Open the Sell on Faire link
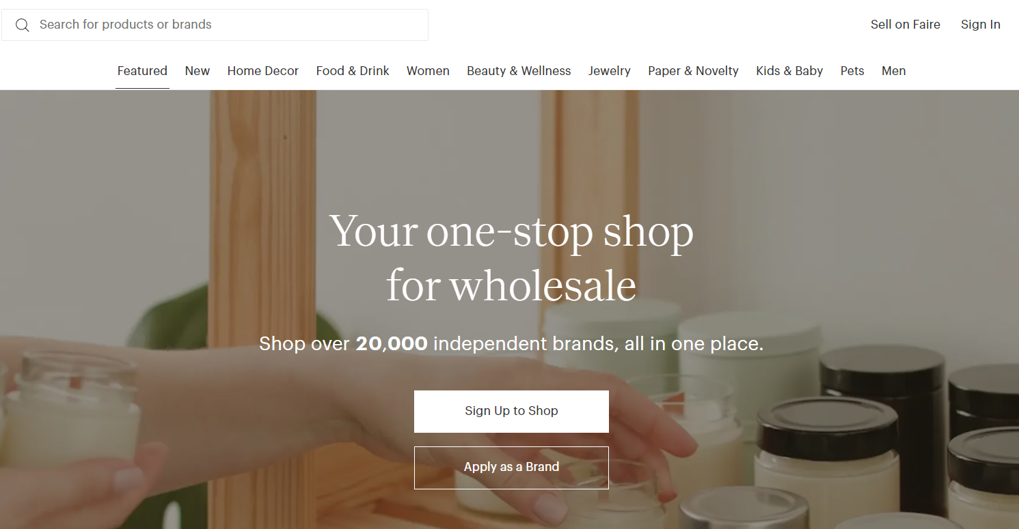 tap(905, 25)
